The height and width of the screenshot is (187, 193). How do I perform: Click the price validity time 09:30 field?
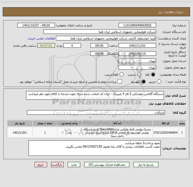99,53
